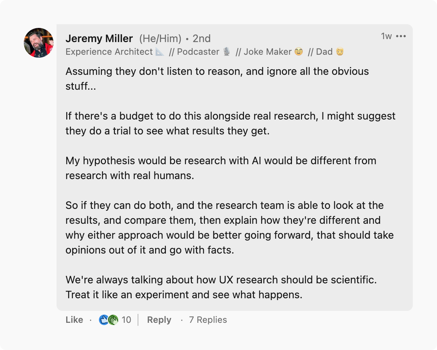Click the 1w comment timestamp
Viewport: 437px width, 350px height.
[x=386, y=36]
